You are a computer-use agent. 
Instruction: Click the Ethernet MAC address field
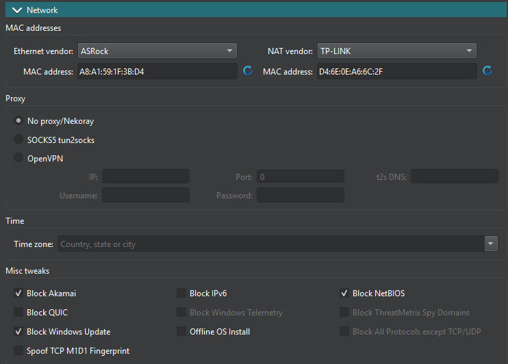coord(157,71)
